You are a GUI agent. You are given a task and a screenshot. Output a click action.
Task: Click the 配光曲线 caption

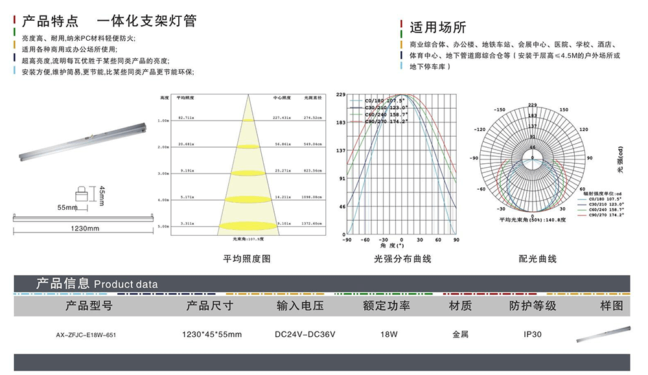coord(537,258)
